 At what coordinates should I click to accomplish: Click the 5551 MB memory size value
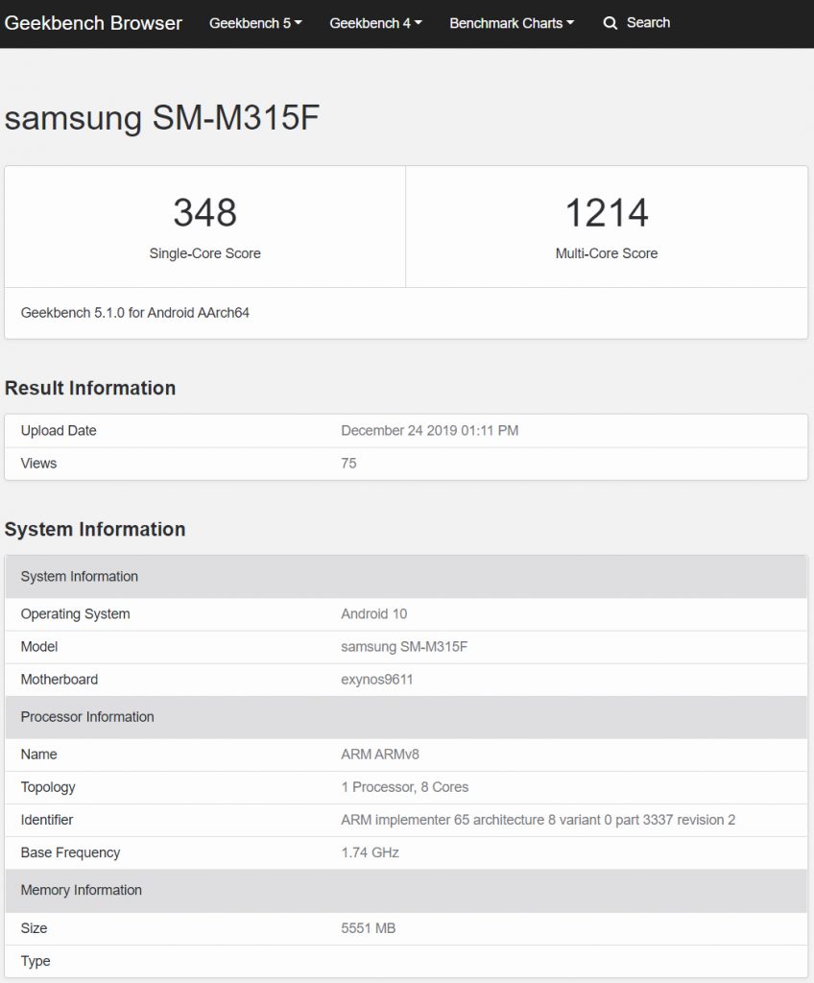tap(368, 928)
